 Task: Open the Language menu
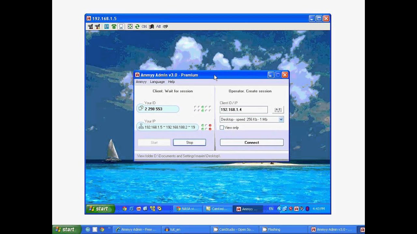[157, 82]
